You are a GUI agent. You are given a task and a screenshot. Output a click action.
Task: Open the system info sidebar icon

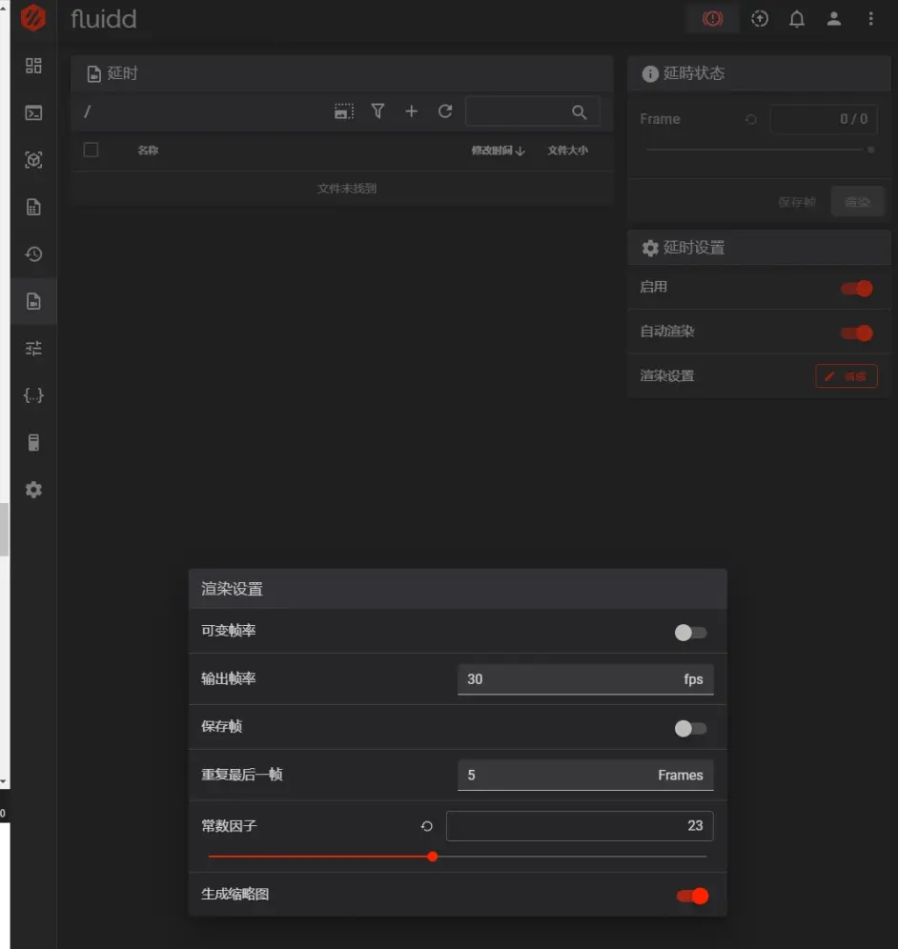click(x=33, y=443)
